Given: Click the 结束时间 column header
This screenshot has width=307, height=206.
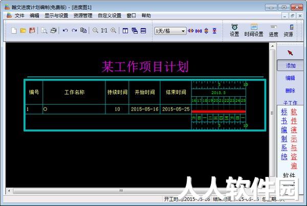Looking at the screenshot, I should [x=176, y=92].
